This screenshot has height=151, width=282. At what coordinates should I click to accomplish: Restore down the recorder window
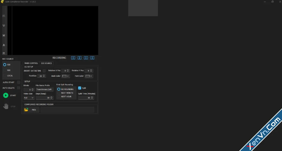pyautogui.click(x=272, y=2)
